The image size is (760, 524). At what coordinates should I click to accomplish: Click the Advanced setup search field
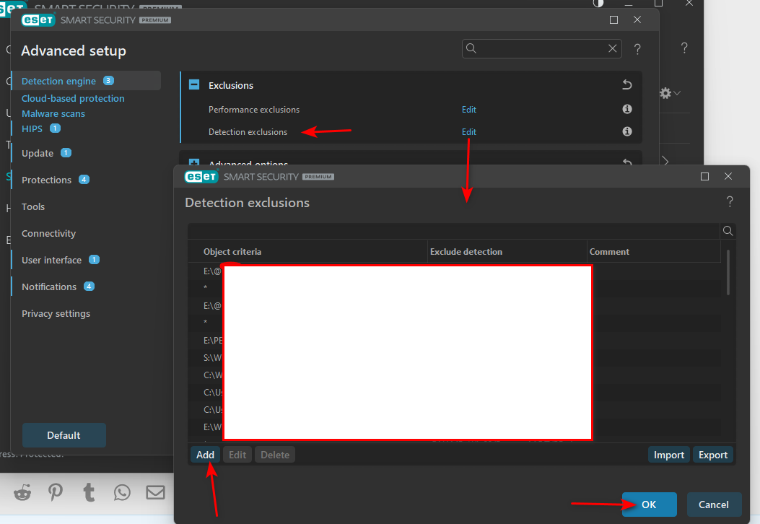click(x=541, y=48)
